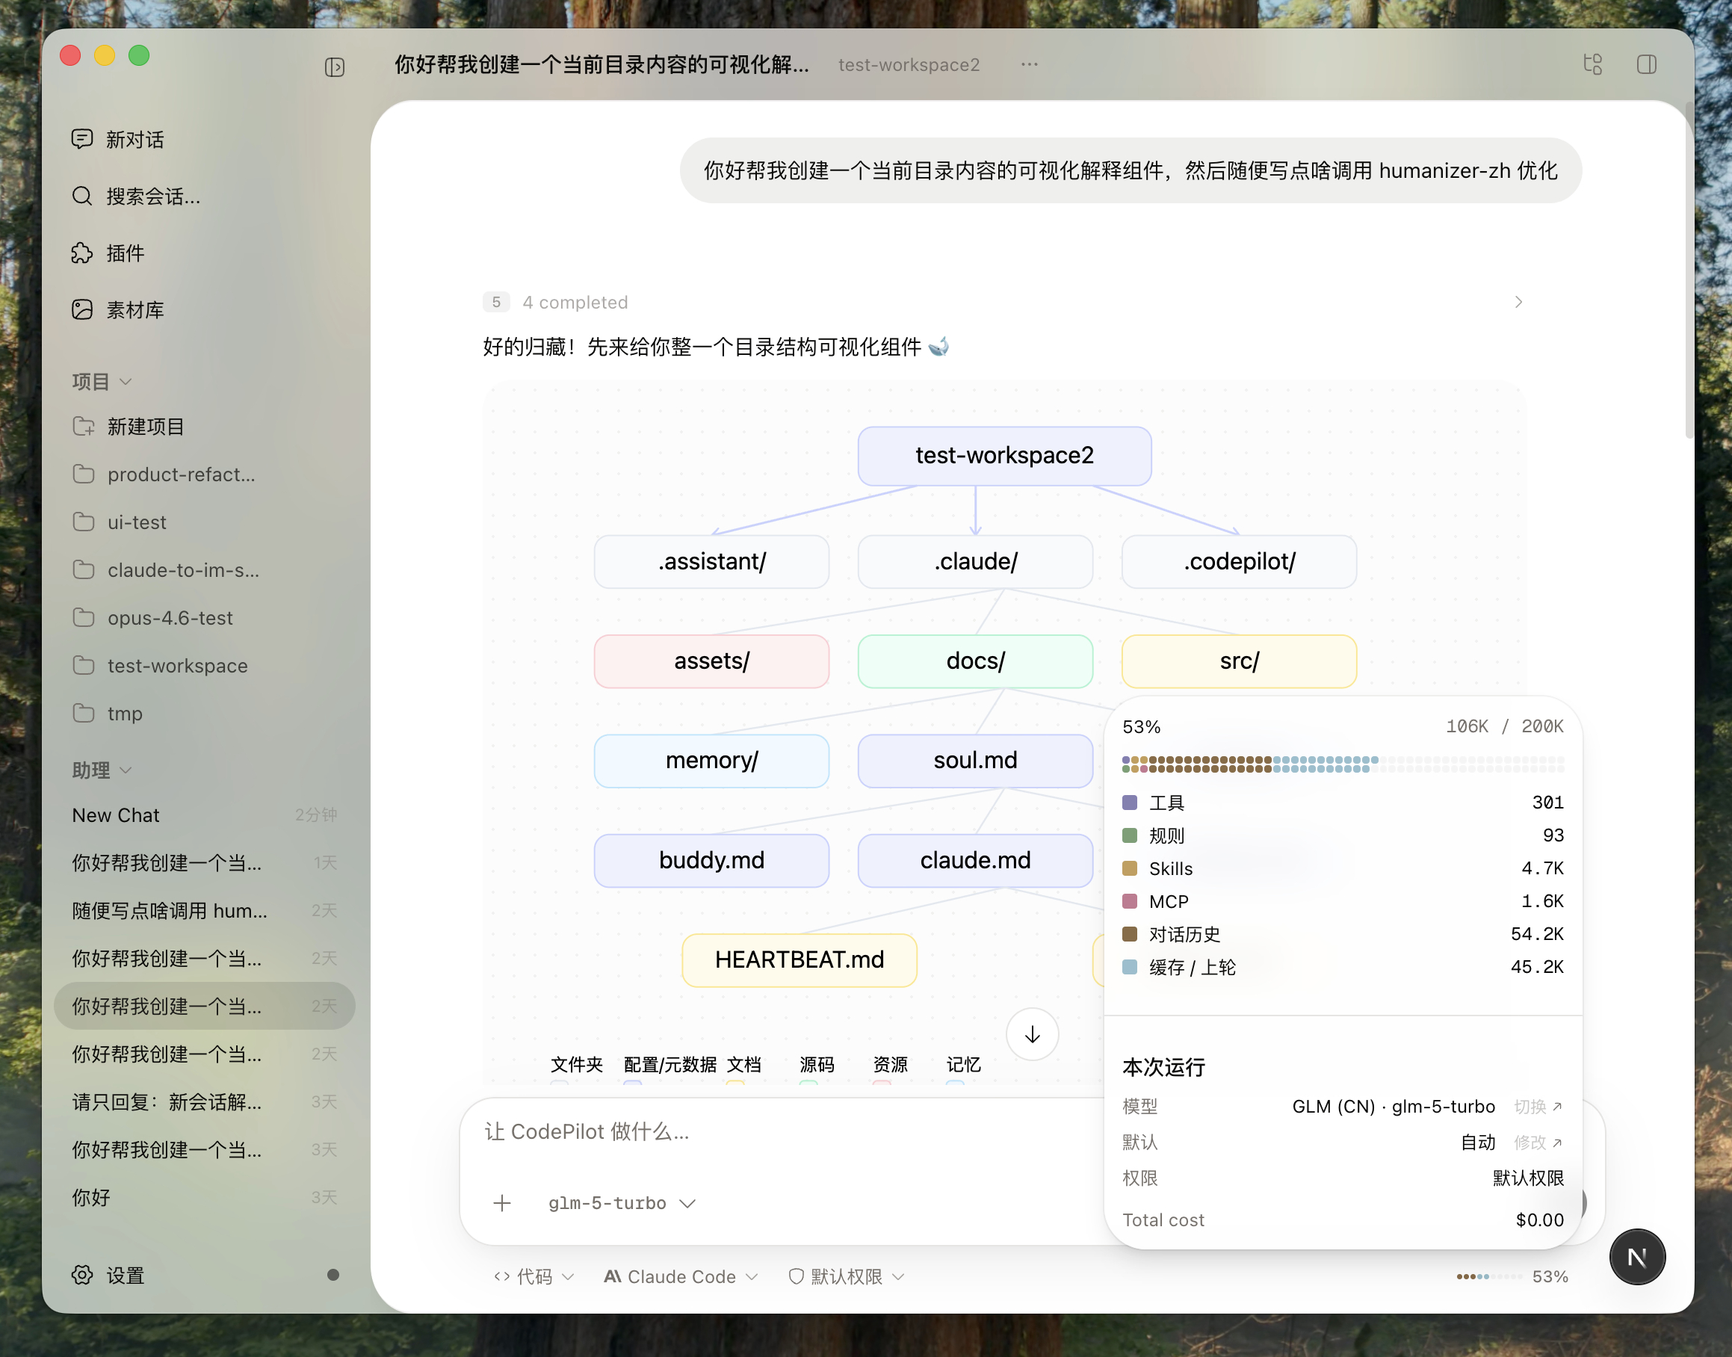Select the src/ node
This screenshot has width=1732, height=1357.
pos(1239,661)
